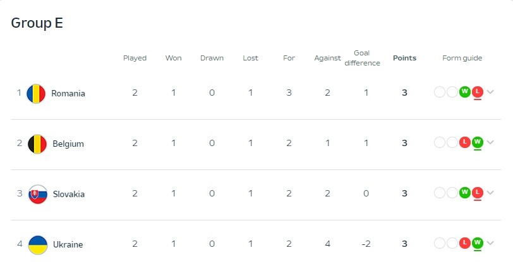Click the Romania flag icon
This screenshot has width=513, height=267.
(36, 94)
